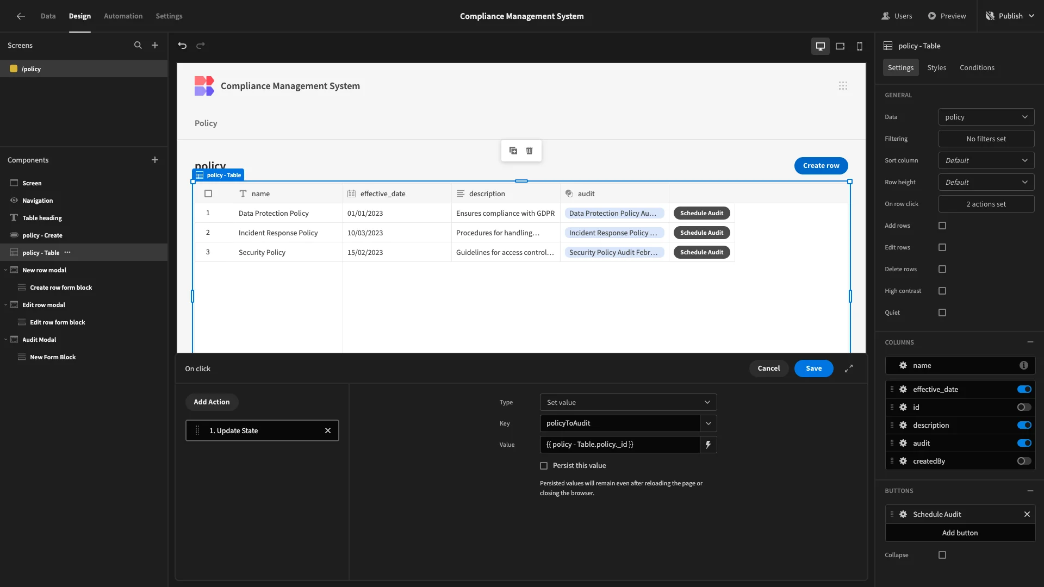Open the Type Set value dropdown
The image size is (1044, 587).
tap(628, 402)
